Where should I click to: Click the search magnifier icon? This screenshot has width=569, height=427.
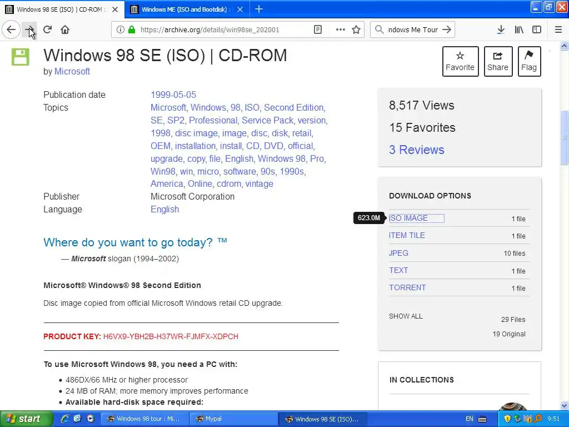click(x=379, y=29)
